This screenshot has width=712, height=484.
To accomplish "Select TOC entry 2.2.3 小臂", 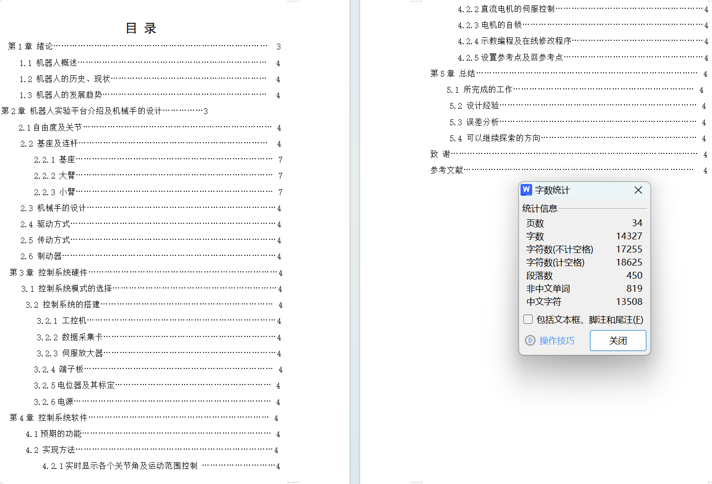I will pos(158,192).
